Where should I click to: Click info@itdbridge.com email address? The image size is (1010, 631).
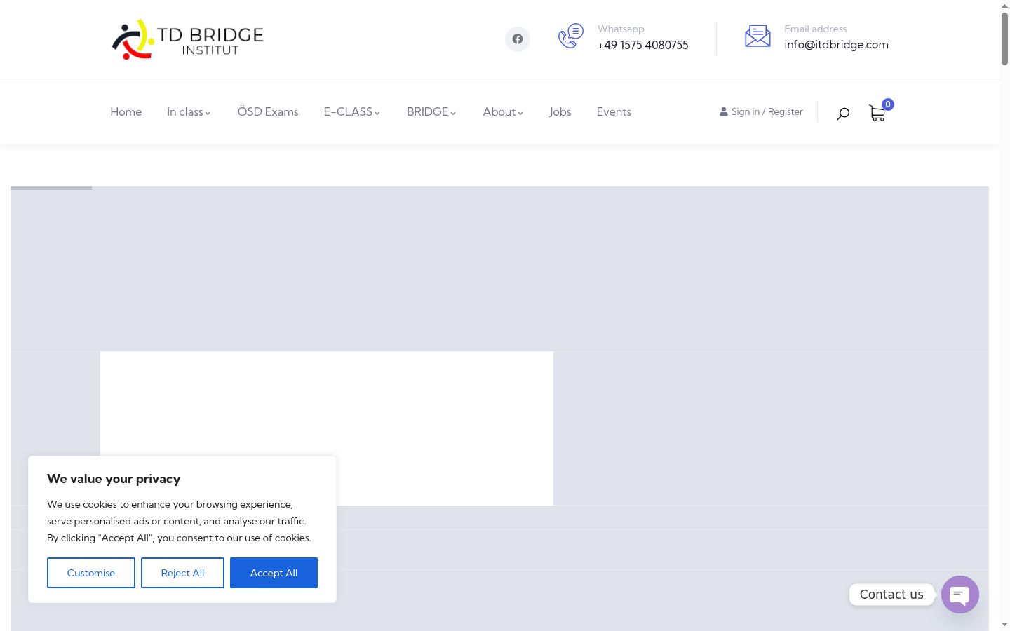pyautogui.click(x=836, y=45)
